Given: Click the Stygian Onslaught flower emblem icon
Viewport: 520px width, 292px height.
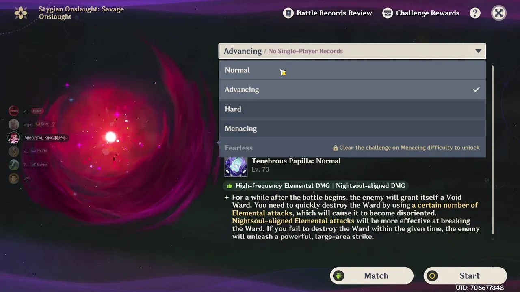Looking at the screenshot, I should 21,13.
